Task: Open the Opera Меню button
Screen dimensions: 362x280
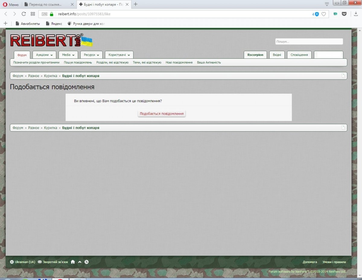Action: (x=11, y=4)
